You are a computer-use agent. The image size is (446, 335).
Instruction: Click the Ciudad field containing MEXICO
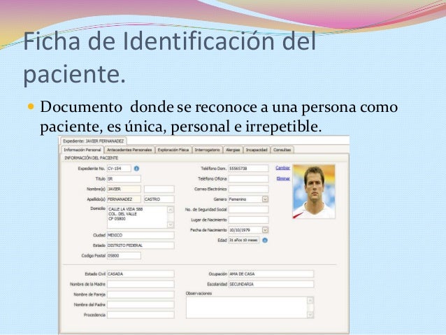141,235
